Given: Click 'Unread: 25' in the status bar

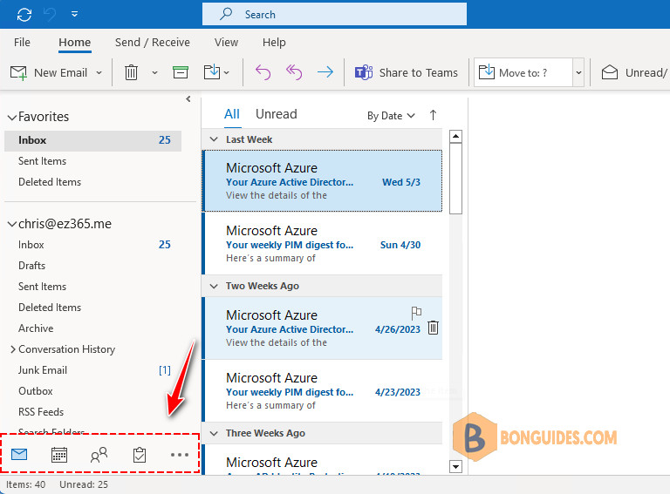Looking at the screenshot, I should tap(84, 484).
